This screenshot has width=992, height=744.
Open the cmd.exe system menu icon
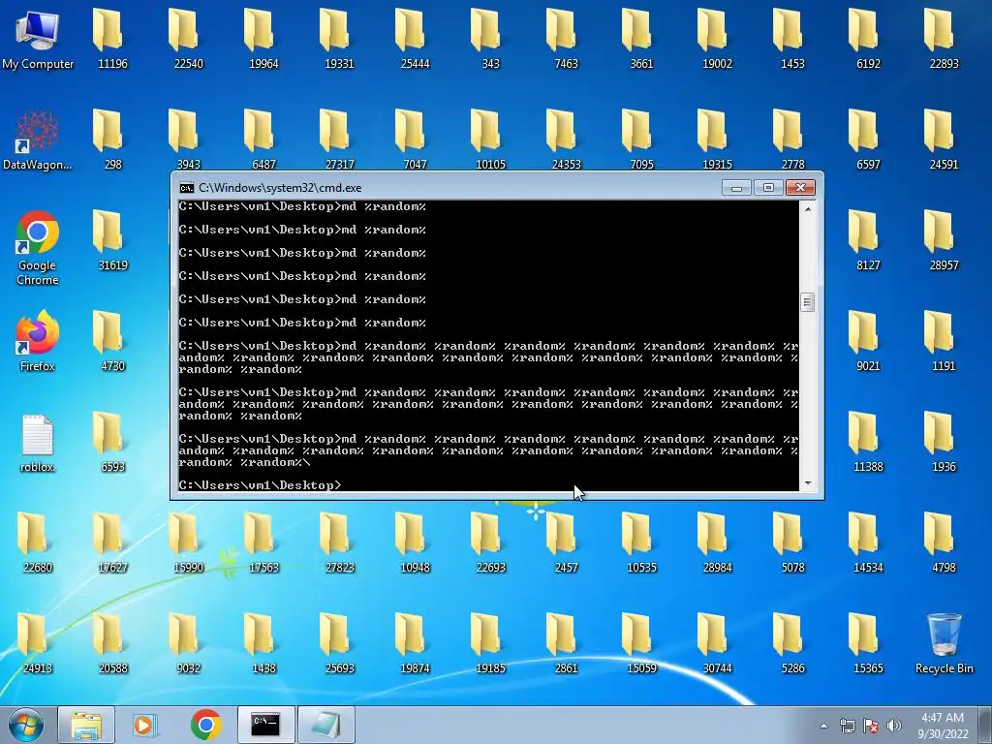tap(187, 188)
